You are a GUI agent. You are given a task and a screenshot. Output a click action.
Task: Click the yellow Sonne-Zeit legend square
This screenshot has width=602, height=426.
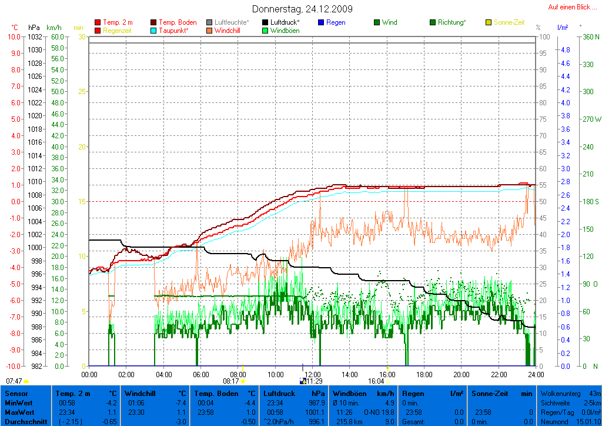tap(489, 23)
